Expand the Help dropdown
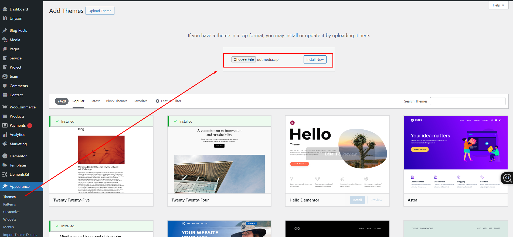513x237 pixels. tap(498, 5)
